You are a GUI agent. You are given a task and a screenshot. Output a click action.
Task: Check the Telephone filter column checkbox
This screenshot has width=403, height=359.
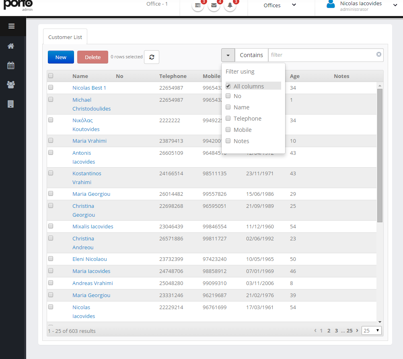(x=228, y=118)
